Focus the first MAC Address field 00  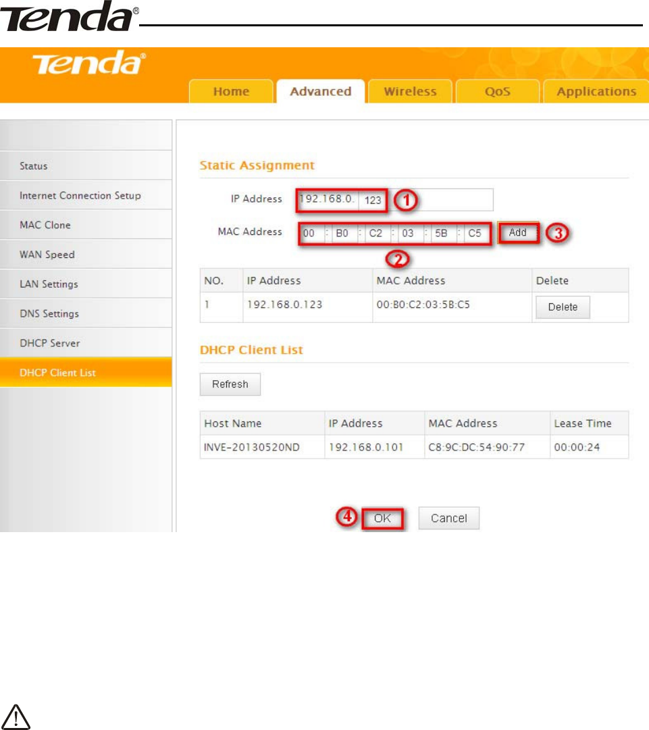pyautogui.click(x=313, y=233)
